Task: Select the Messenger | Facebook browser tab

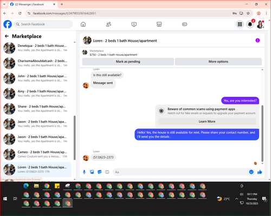Action: [33, 4]
